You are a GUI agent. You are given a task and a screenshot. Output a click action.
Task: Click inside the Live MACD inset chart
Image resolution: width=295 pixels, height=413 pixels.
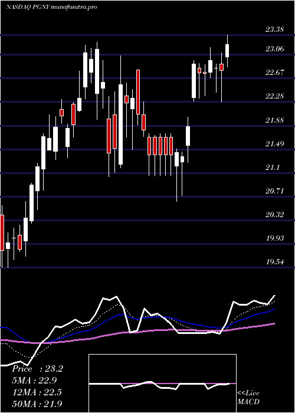(162, 383)
